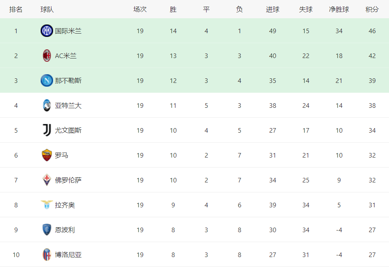Click the Napoli (那不勒斯) blue N logo

46,80
